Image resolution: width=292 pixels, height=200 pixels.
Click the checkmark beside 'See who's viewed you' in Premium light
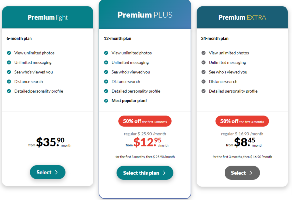pos(9,72)
